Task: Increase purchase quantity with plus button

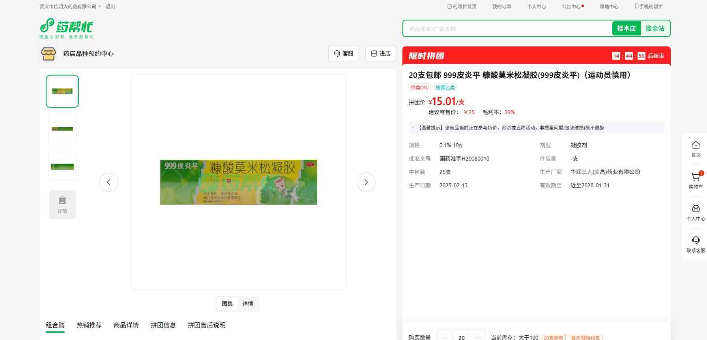Action: [478, 337]
